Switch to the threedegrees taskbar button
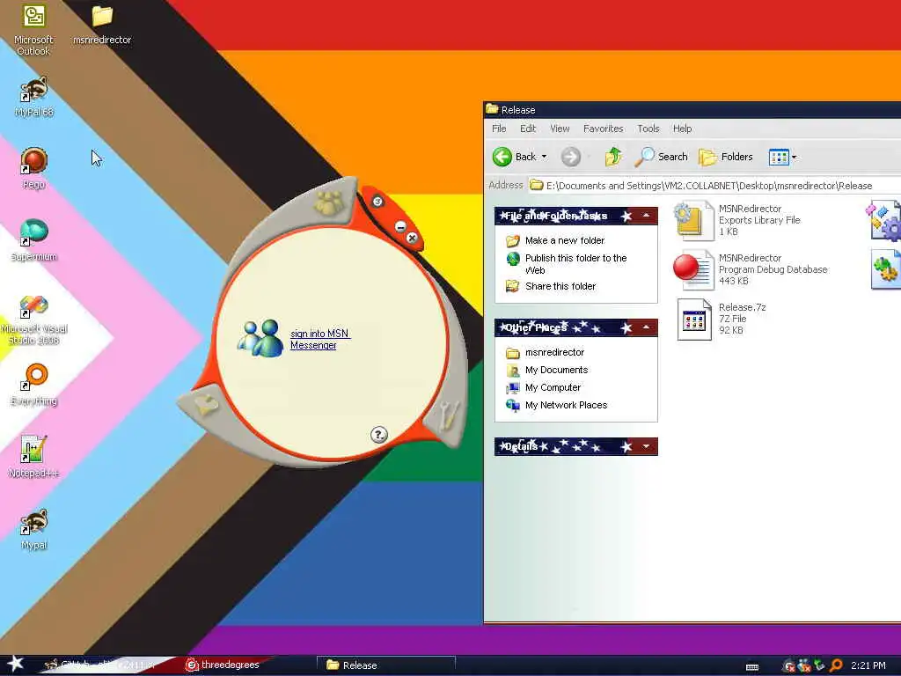The image size is (901, 676). click(x=223, y=665)
